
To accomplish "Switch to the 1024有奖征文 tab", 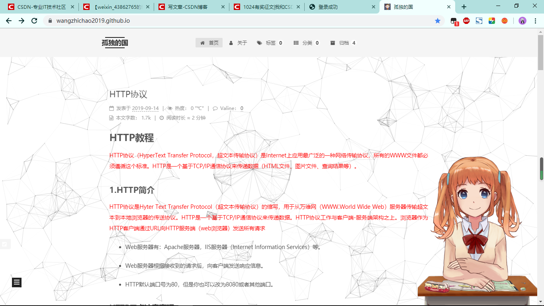I will click(267, 7).
